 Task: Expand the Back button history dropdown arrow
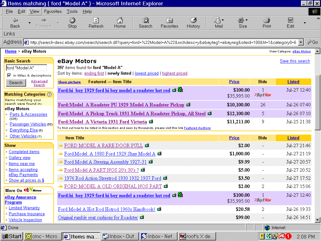pyautogui.click(x=30, y=23)
